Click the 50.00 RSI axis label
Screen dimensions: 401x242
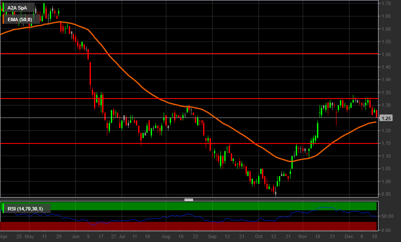(387, 216)
